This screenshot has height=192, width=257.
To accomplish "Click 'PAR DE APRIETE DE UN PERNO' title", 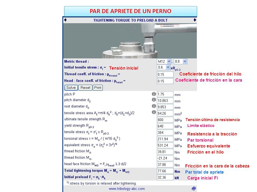I will 130,11.
